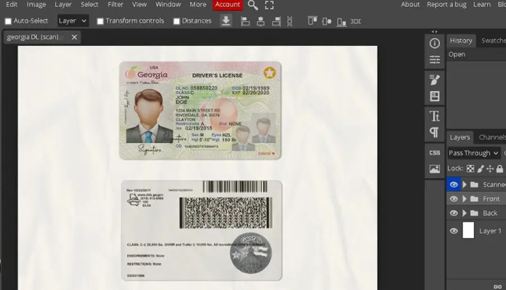
Task: Open the Character panel icon
Action: 435,116
